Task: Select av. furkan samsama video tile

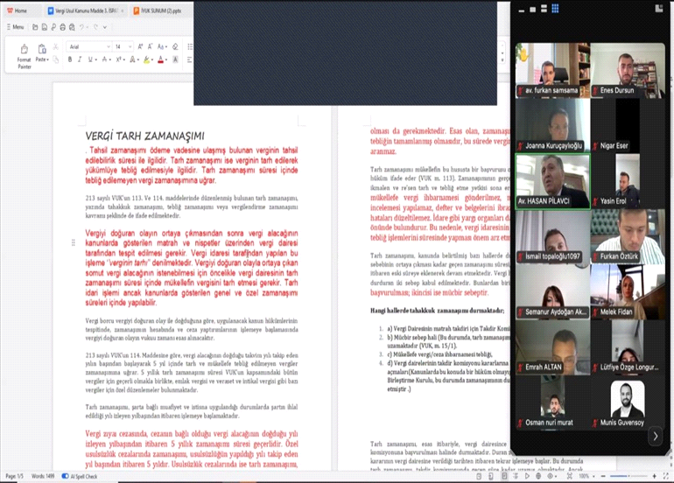Action: (x=553, y=71)
